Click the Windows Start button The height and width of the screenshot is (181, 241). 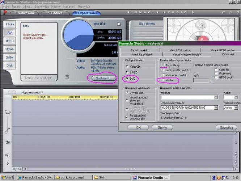click(7, 177)
